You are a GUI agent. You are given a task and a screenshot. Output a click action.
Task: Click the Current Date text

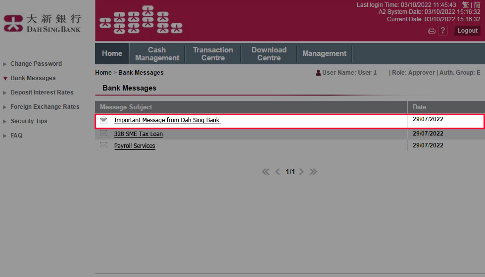(434, 19)
